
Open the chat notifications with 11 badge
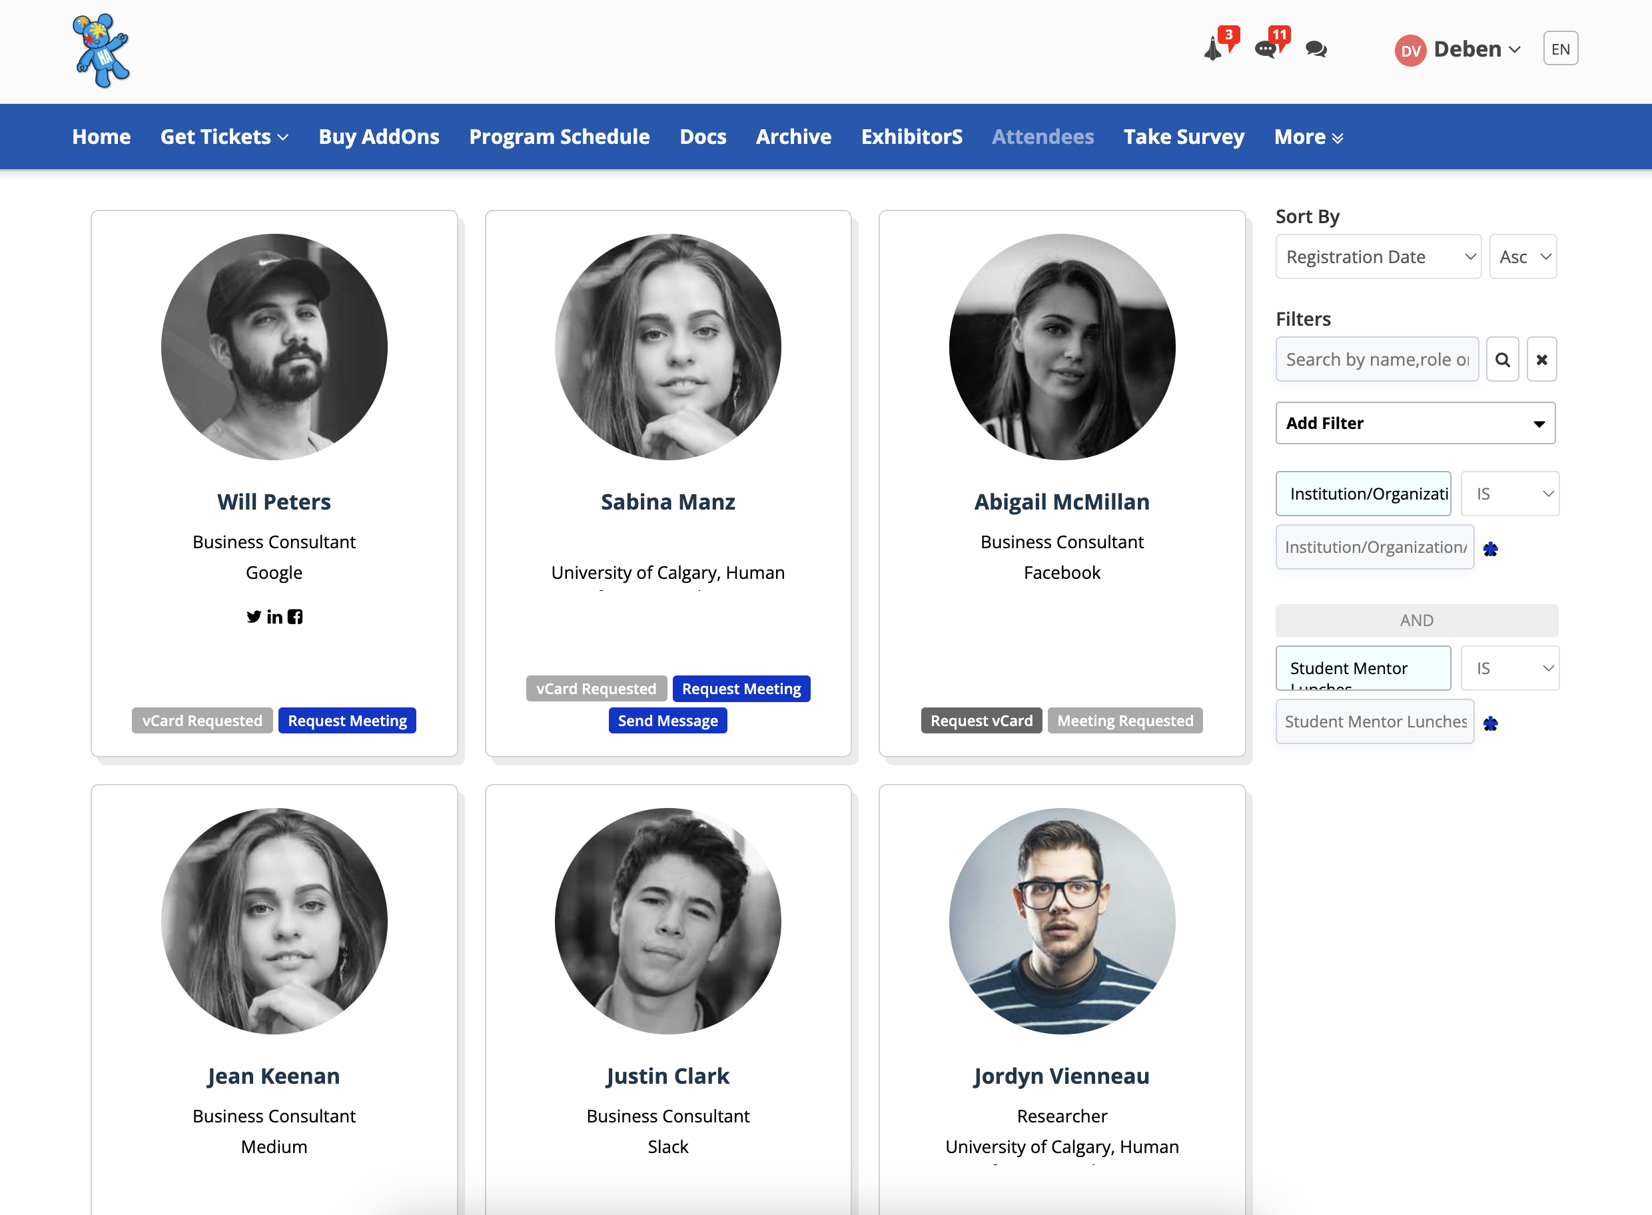1266,49
